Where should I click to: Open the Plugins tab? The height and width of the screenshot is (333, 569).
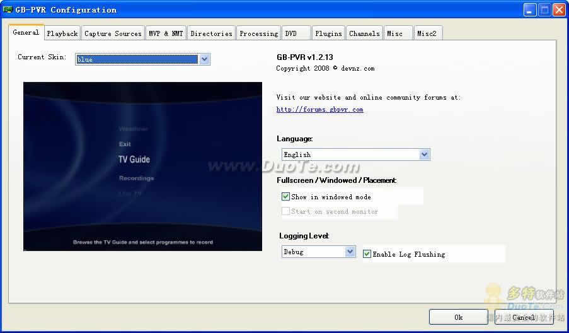coord(328,33)
